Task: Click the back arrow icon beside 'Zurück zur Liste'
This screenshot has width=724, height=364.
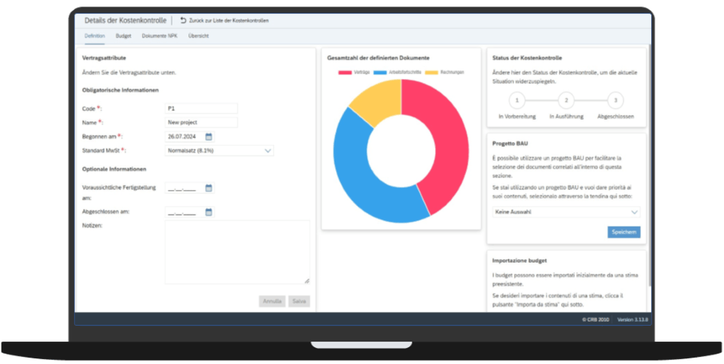Action: click(x=184, y=20)
